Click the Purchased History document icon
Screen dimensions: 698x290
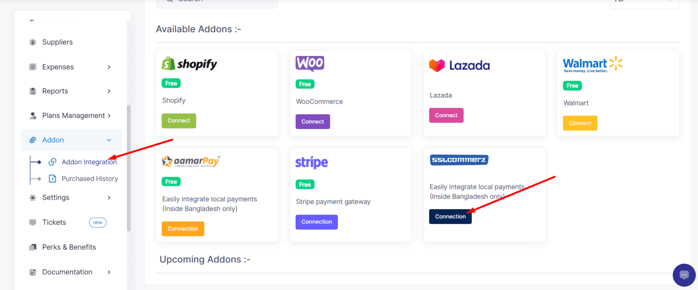tap(52, 179)
